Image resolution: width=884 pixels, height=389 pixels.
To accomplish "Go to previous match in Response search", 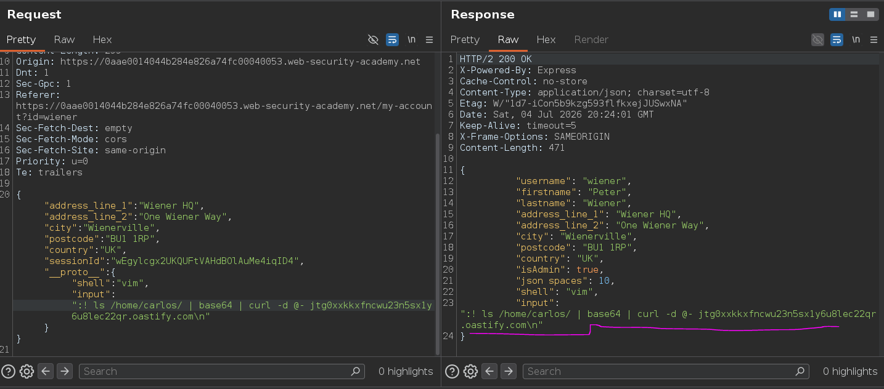I will pos(489,371).
